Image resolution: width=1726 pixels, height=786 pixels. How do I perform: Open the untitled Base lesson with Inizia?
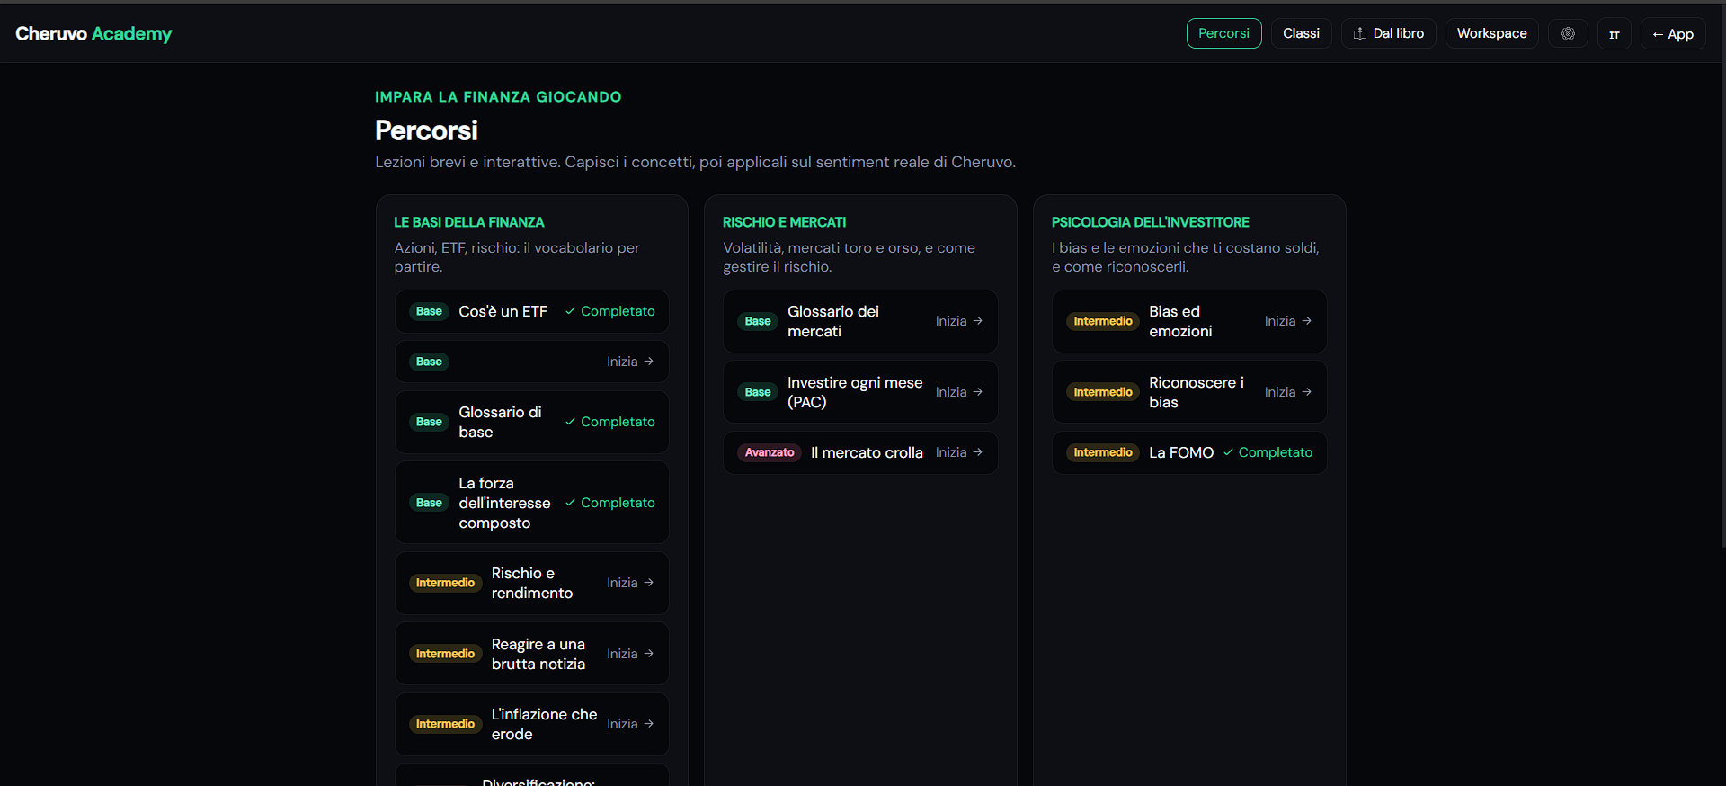click(x=532, y=362)
